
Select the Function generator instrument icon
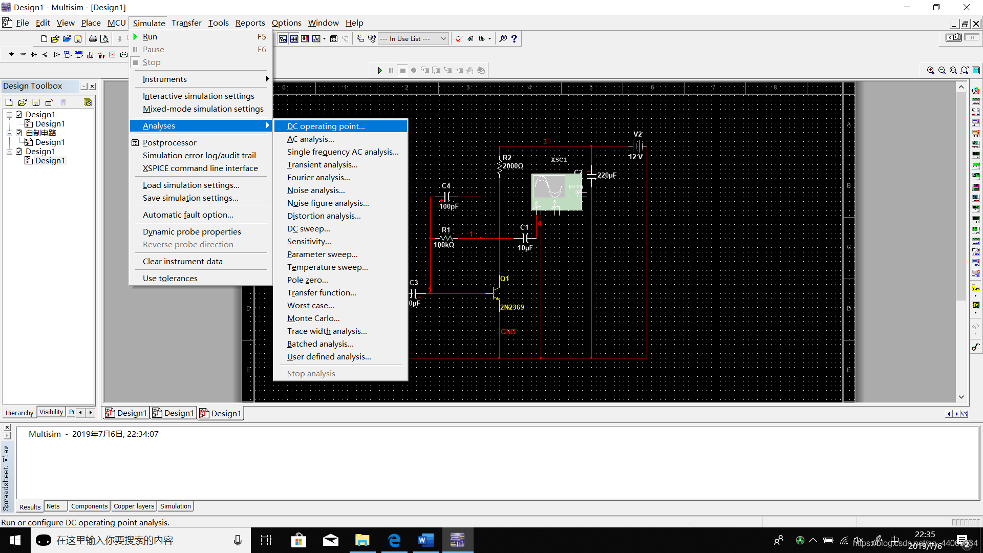pos(976,101)
